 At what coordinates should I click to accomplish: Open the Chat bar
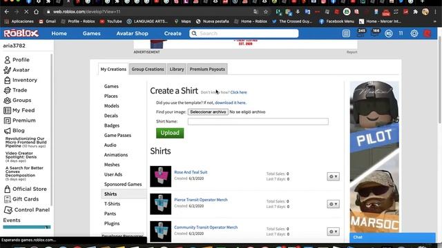tap(392, 237)
